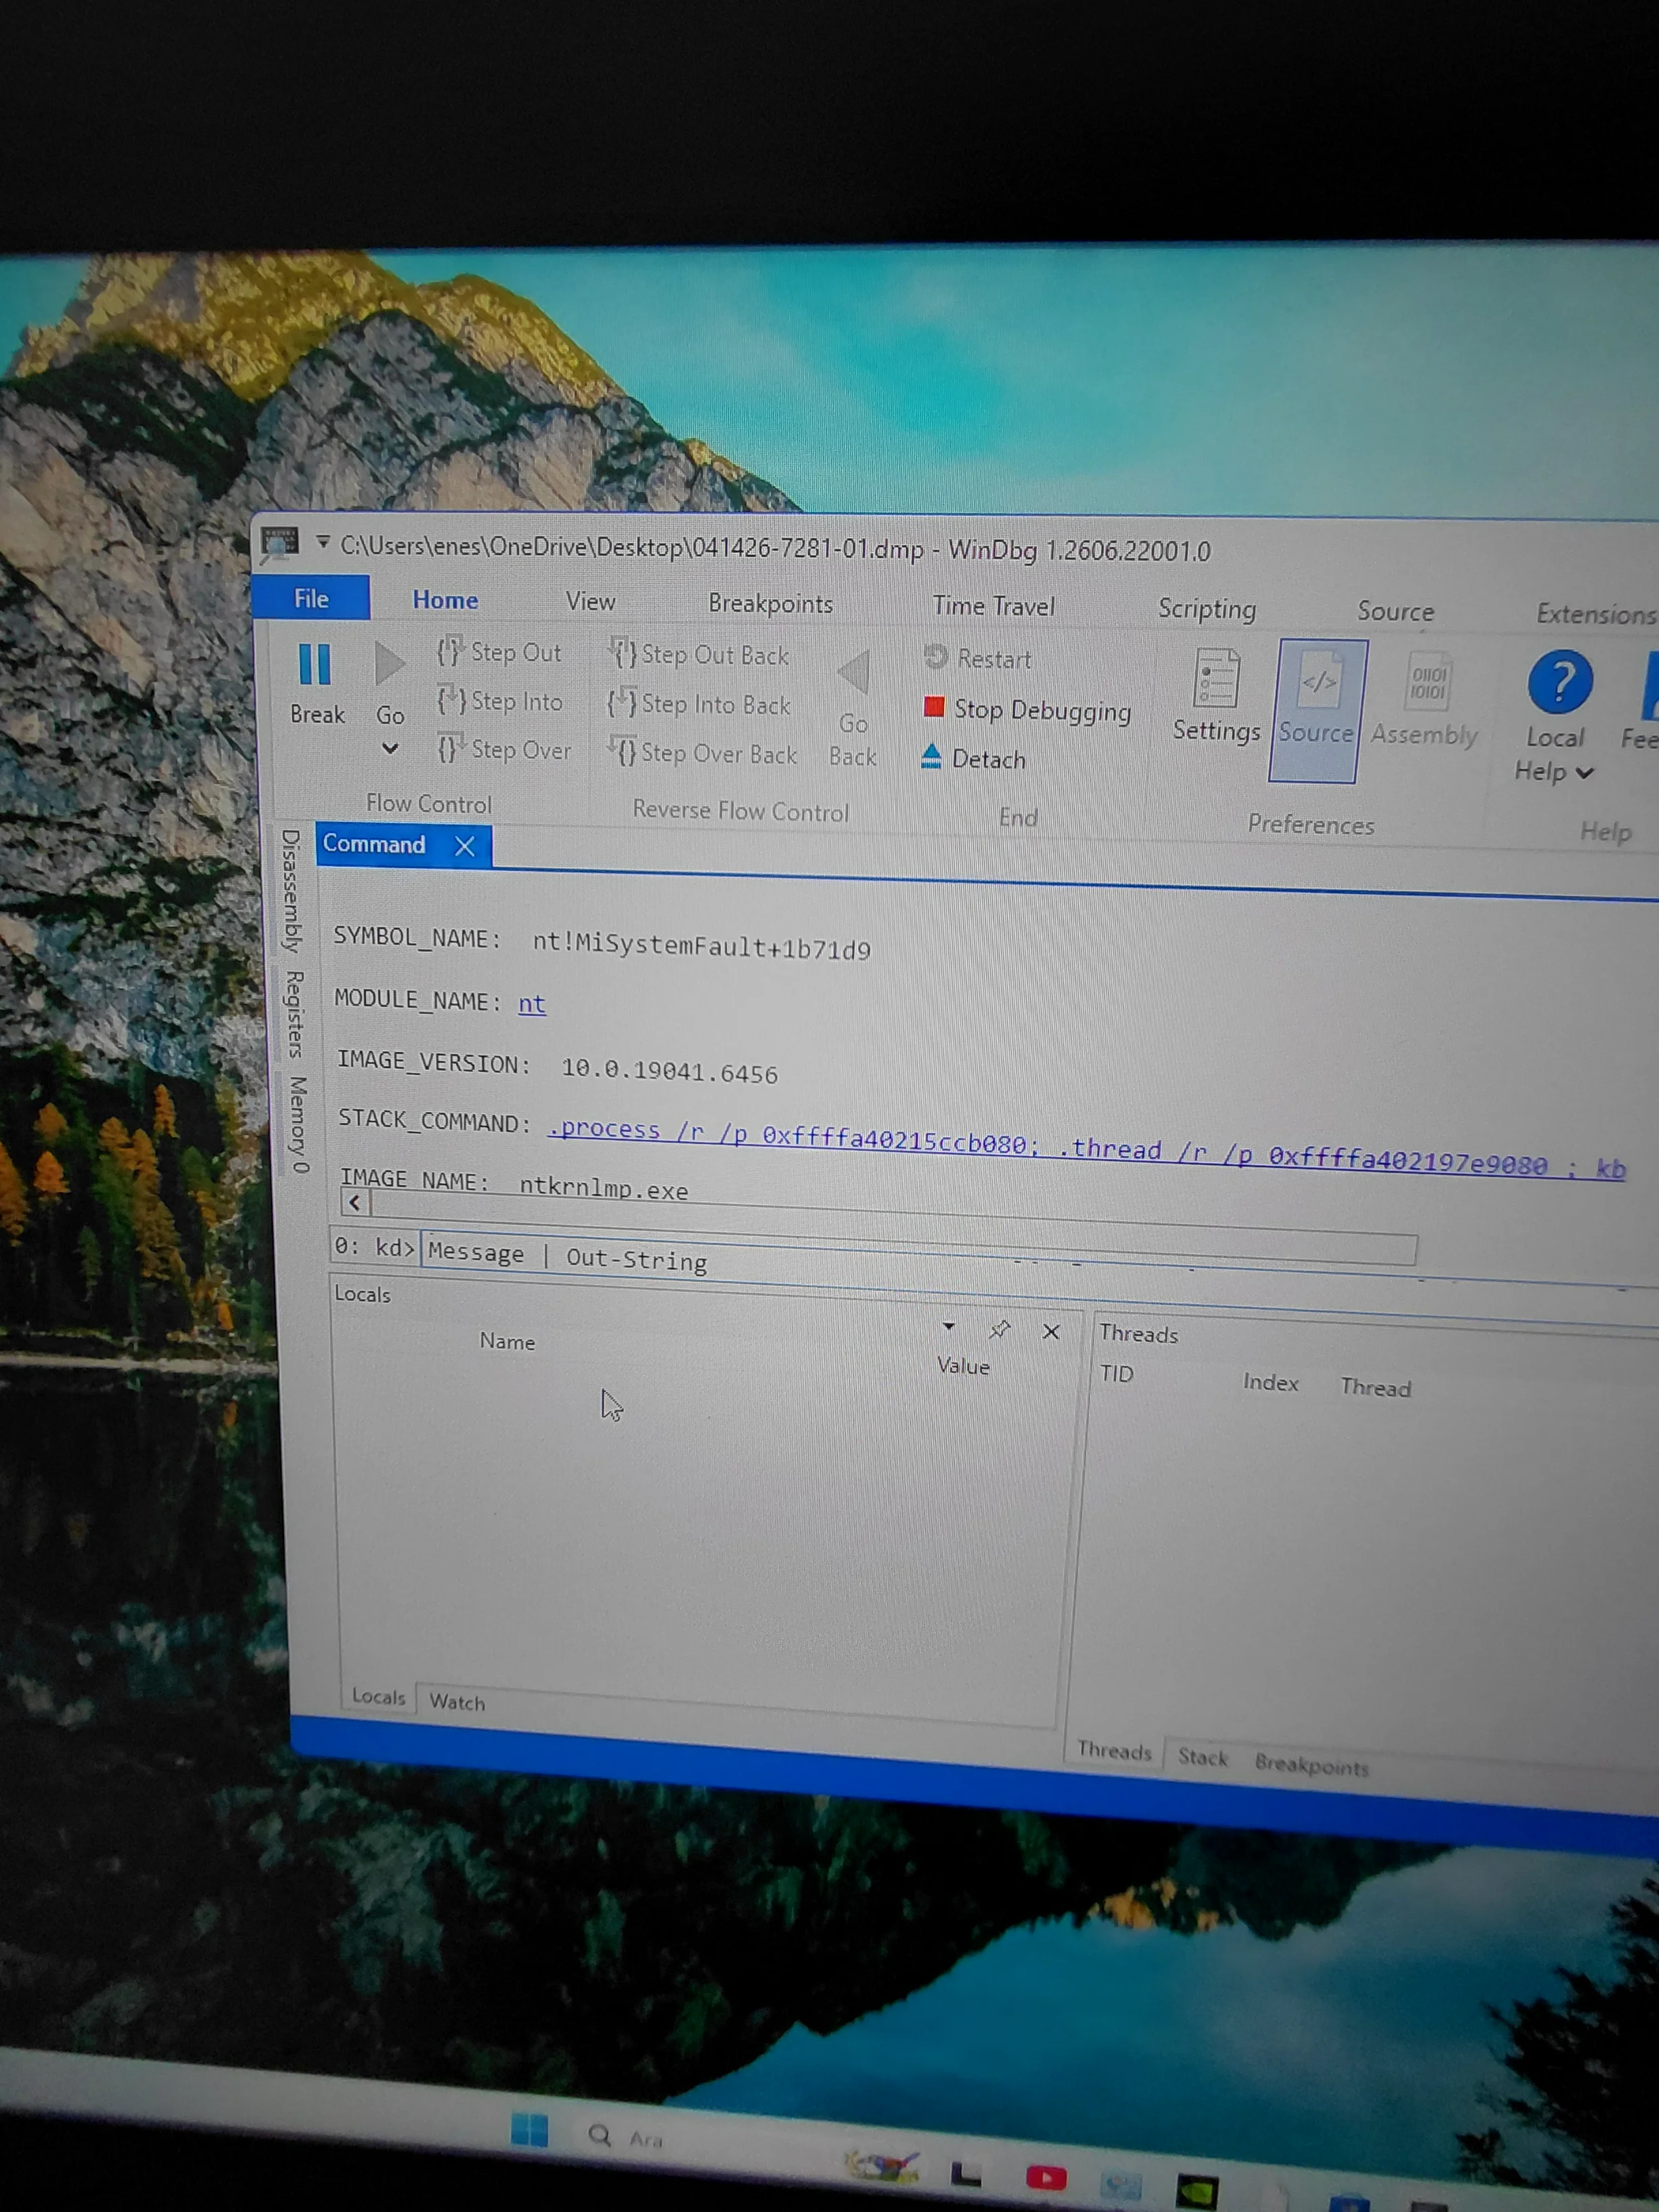
Task: Click the Go play arrow
Action: click(389, 663)
